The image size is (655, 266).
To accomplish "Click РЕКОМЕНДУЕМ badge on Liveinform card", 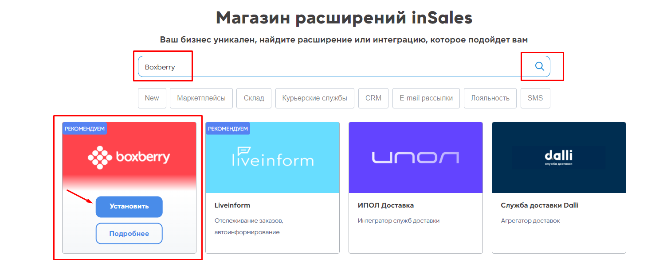I will tap(228, 129).
